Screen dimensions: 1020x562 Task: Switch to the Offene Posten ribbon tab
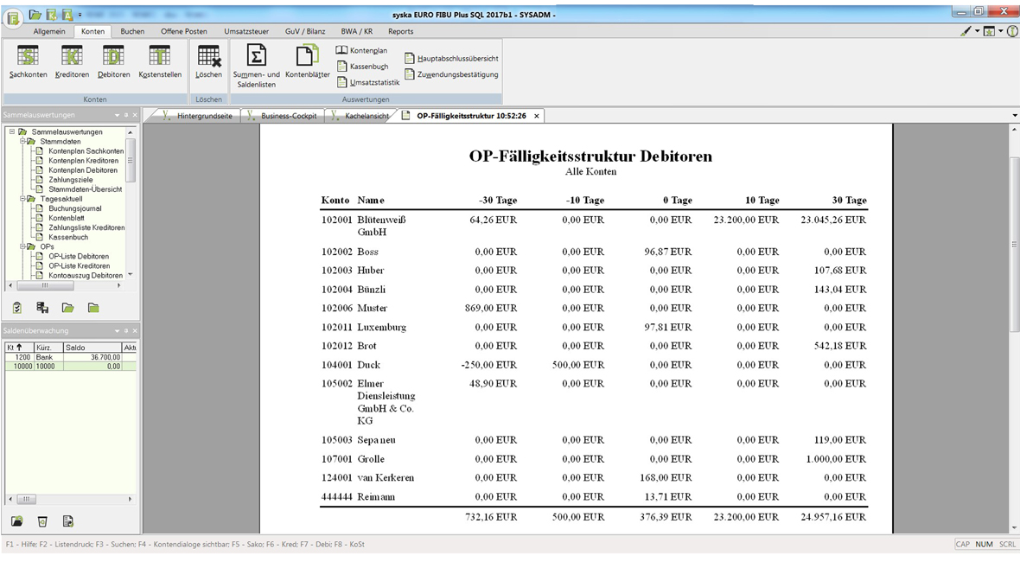click(x=183, y=31)
